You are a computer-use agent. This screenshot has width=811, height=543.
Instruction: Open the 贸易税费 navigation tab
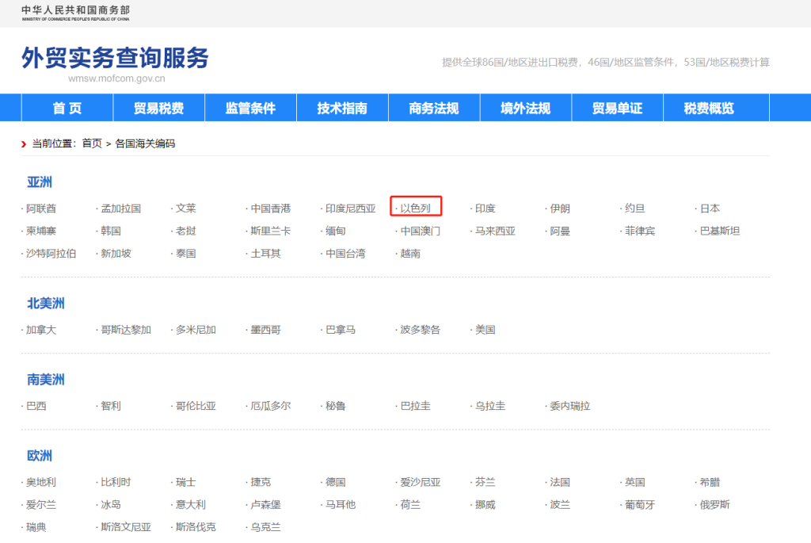[x=158, y=108]
